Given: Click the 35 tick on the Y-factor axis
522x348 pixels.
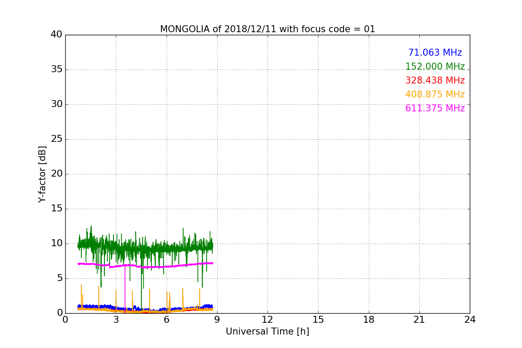Looking at the screenshot, I should 57,70.
